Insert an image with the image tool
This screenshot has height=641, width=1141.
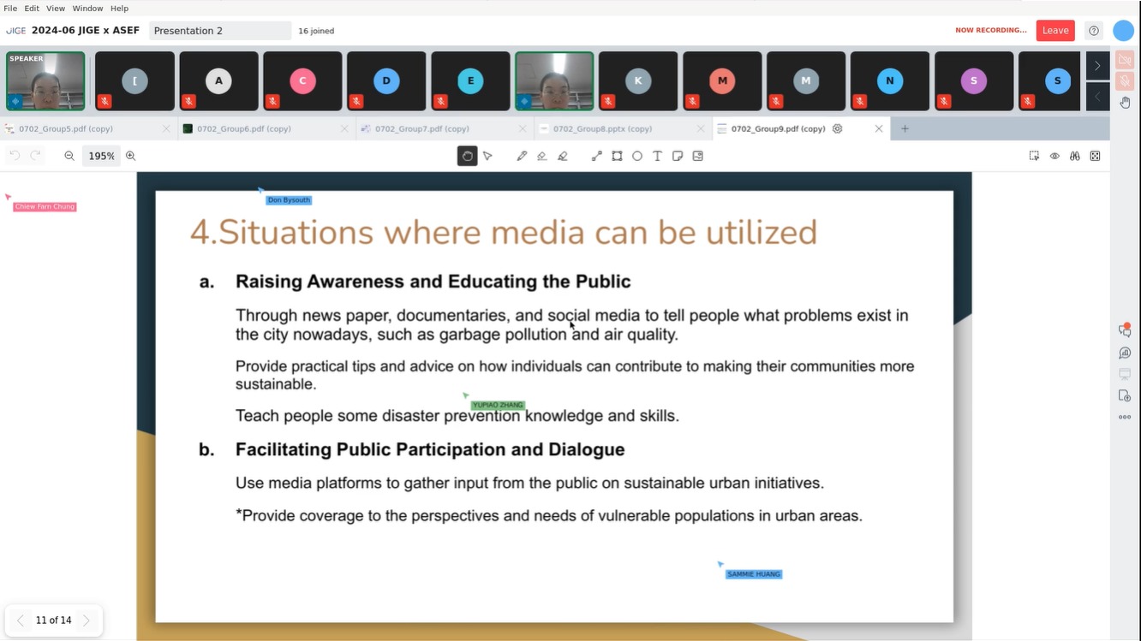pyautogui.click(x=698, y=156)
